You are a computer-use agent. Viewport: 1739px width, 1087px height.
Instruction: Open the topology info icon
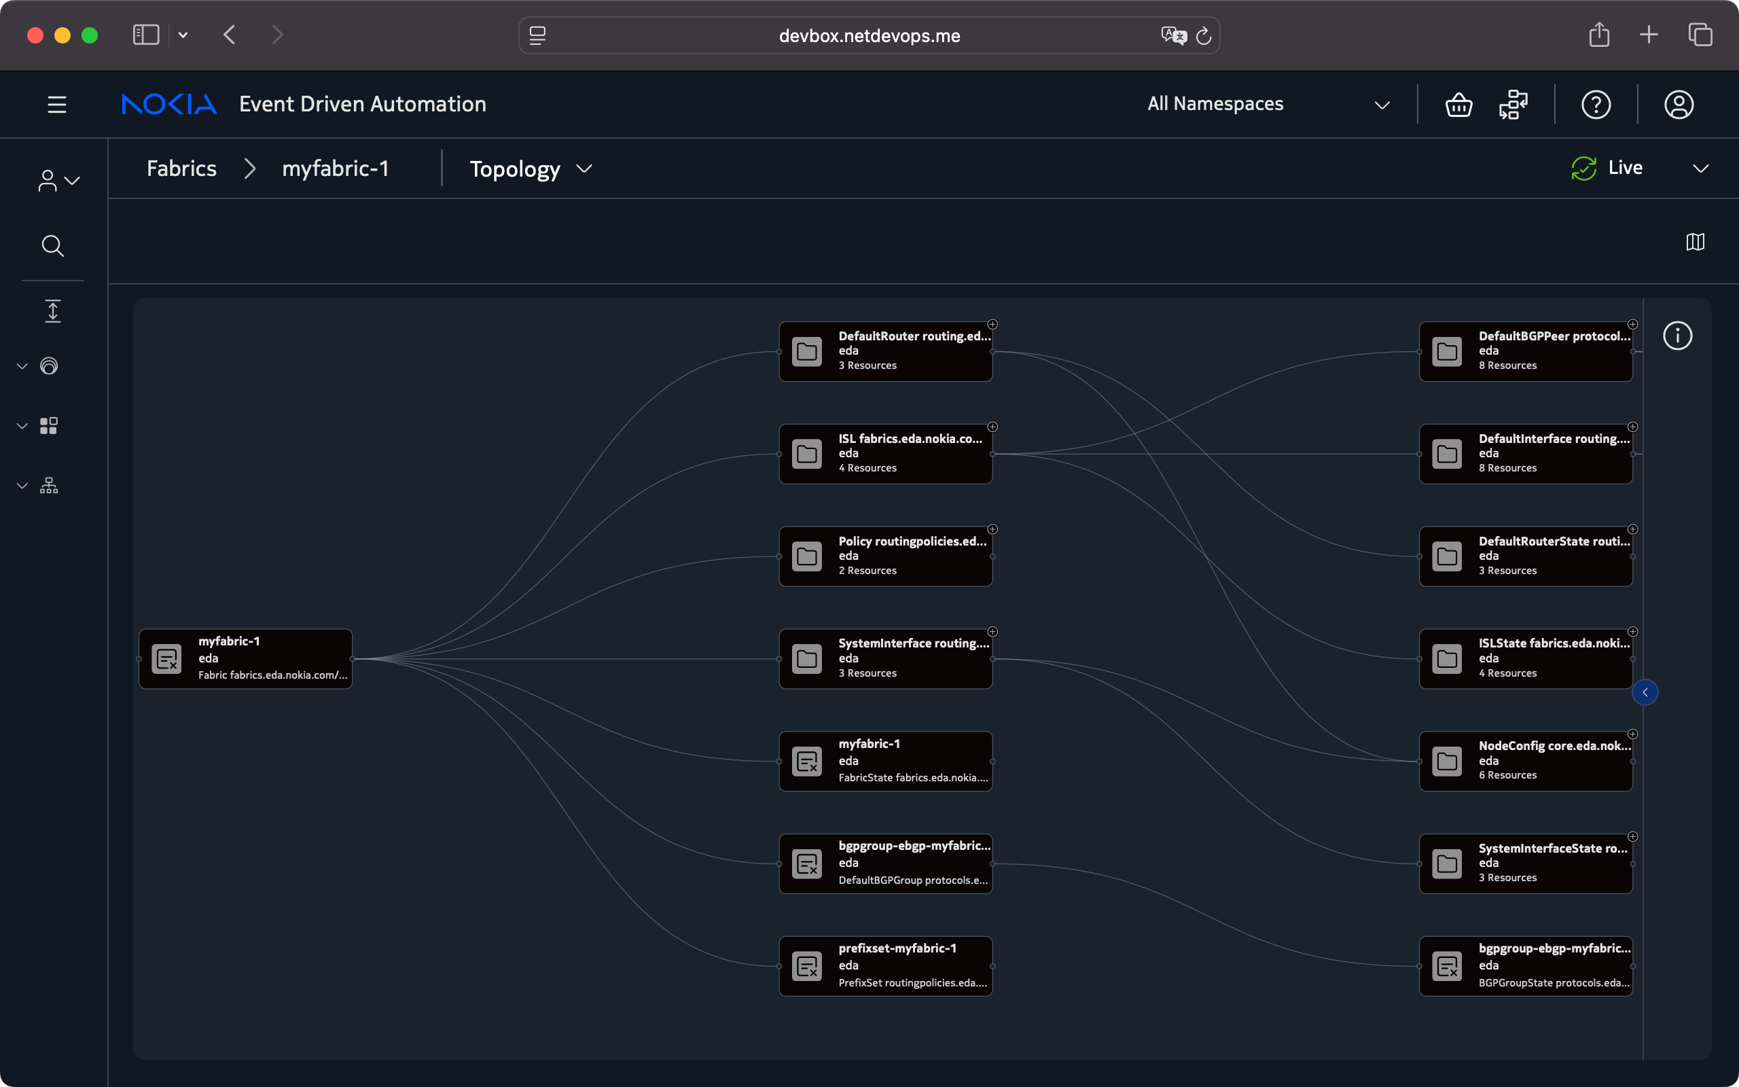point(1677,336)
